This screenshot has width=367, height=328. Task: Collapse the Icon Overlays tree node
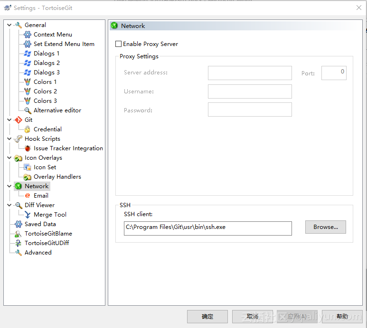[9, 158]
